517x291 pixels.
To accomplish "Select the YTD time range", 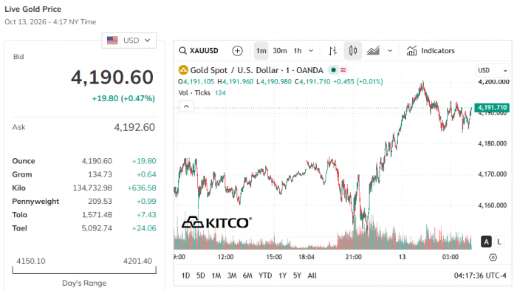I will coord(265,275).
